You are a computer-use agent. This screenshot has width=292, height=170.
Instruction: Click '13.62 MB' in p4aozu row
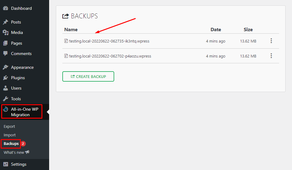point(248,56)
